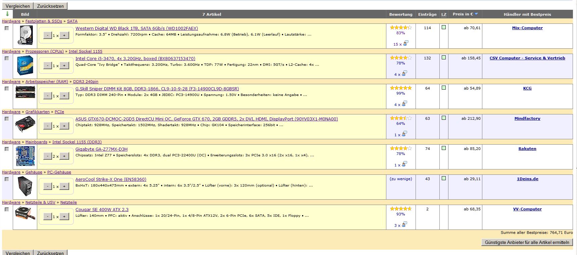Click the Cougar power supply thumbnail
The image size is (577, 255).
[x=25, y=213]
